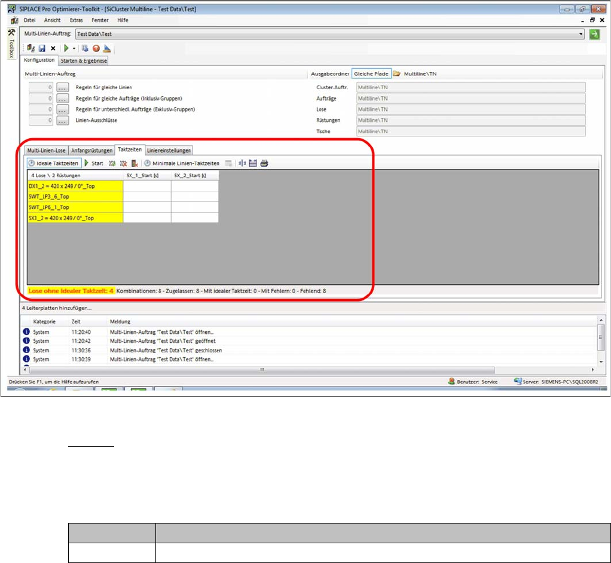This screenshot has height=563, width=611.
Task: Print the Taktzeiten table
Action: click(264, 163)
